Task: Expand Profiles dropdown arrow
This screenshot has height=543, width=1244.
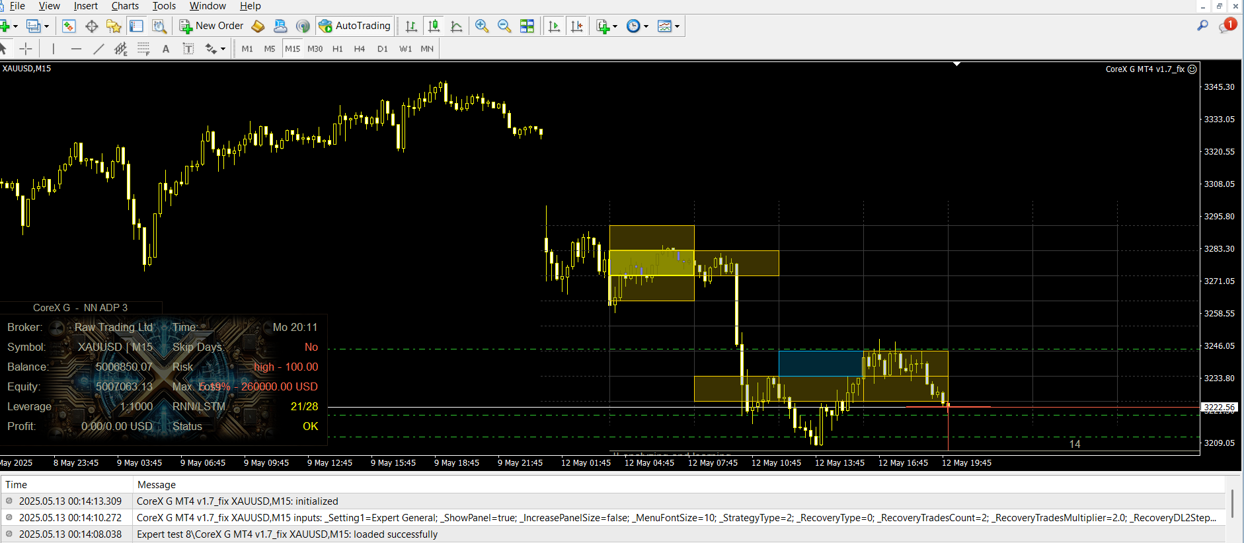Action: click(46, 26)
